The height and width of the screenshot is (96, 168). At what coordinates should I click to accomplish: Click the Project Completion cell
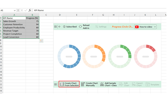14,34
